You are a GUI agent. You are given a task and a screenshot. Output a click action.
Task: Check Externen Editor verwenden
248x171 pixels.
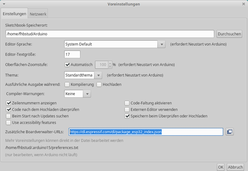click(x=127, y=109)
